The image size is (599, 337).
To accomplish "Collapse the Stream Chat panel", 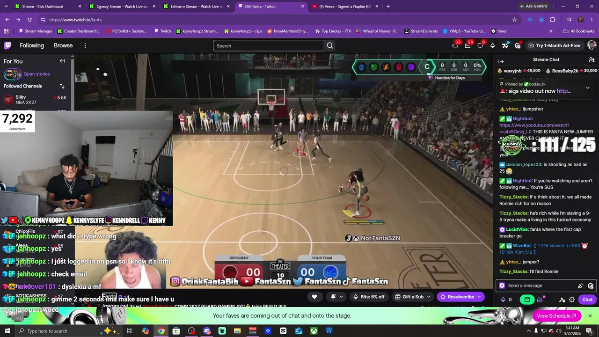I will pos(501,61).
